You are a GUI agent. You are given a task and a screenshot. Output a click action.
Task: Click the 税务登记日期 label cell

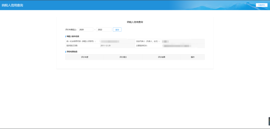tap(83, 46)
